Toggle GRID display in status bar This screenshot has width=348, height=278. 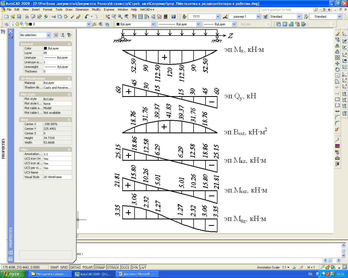click(64, 267)
